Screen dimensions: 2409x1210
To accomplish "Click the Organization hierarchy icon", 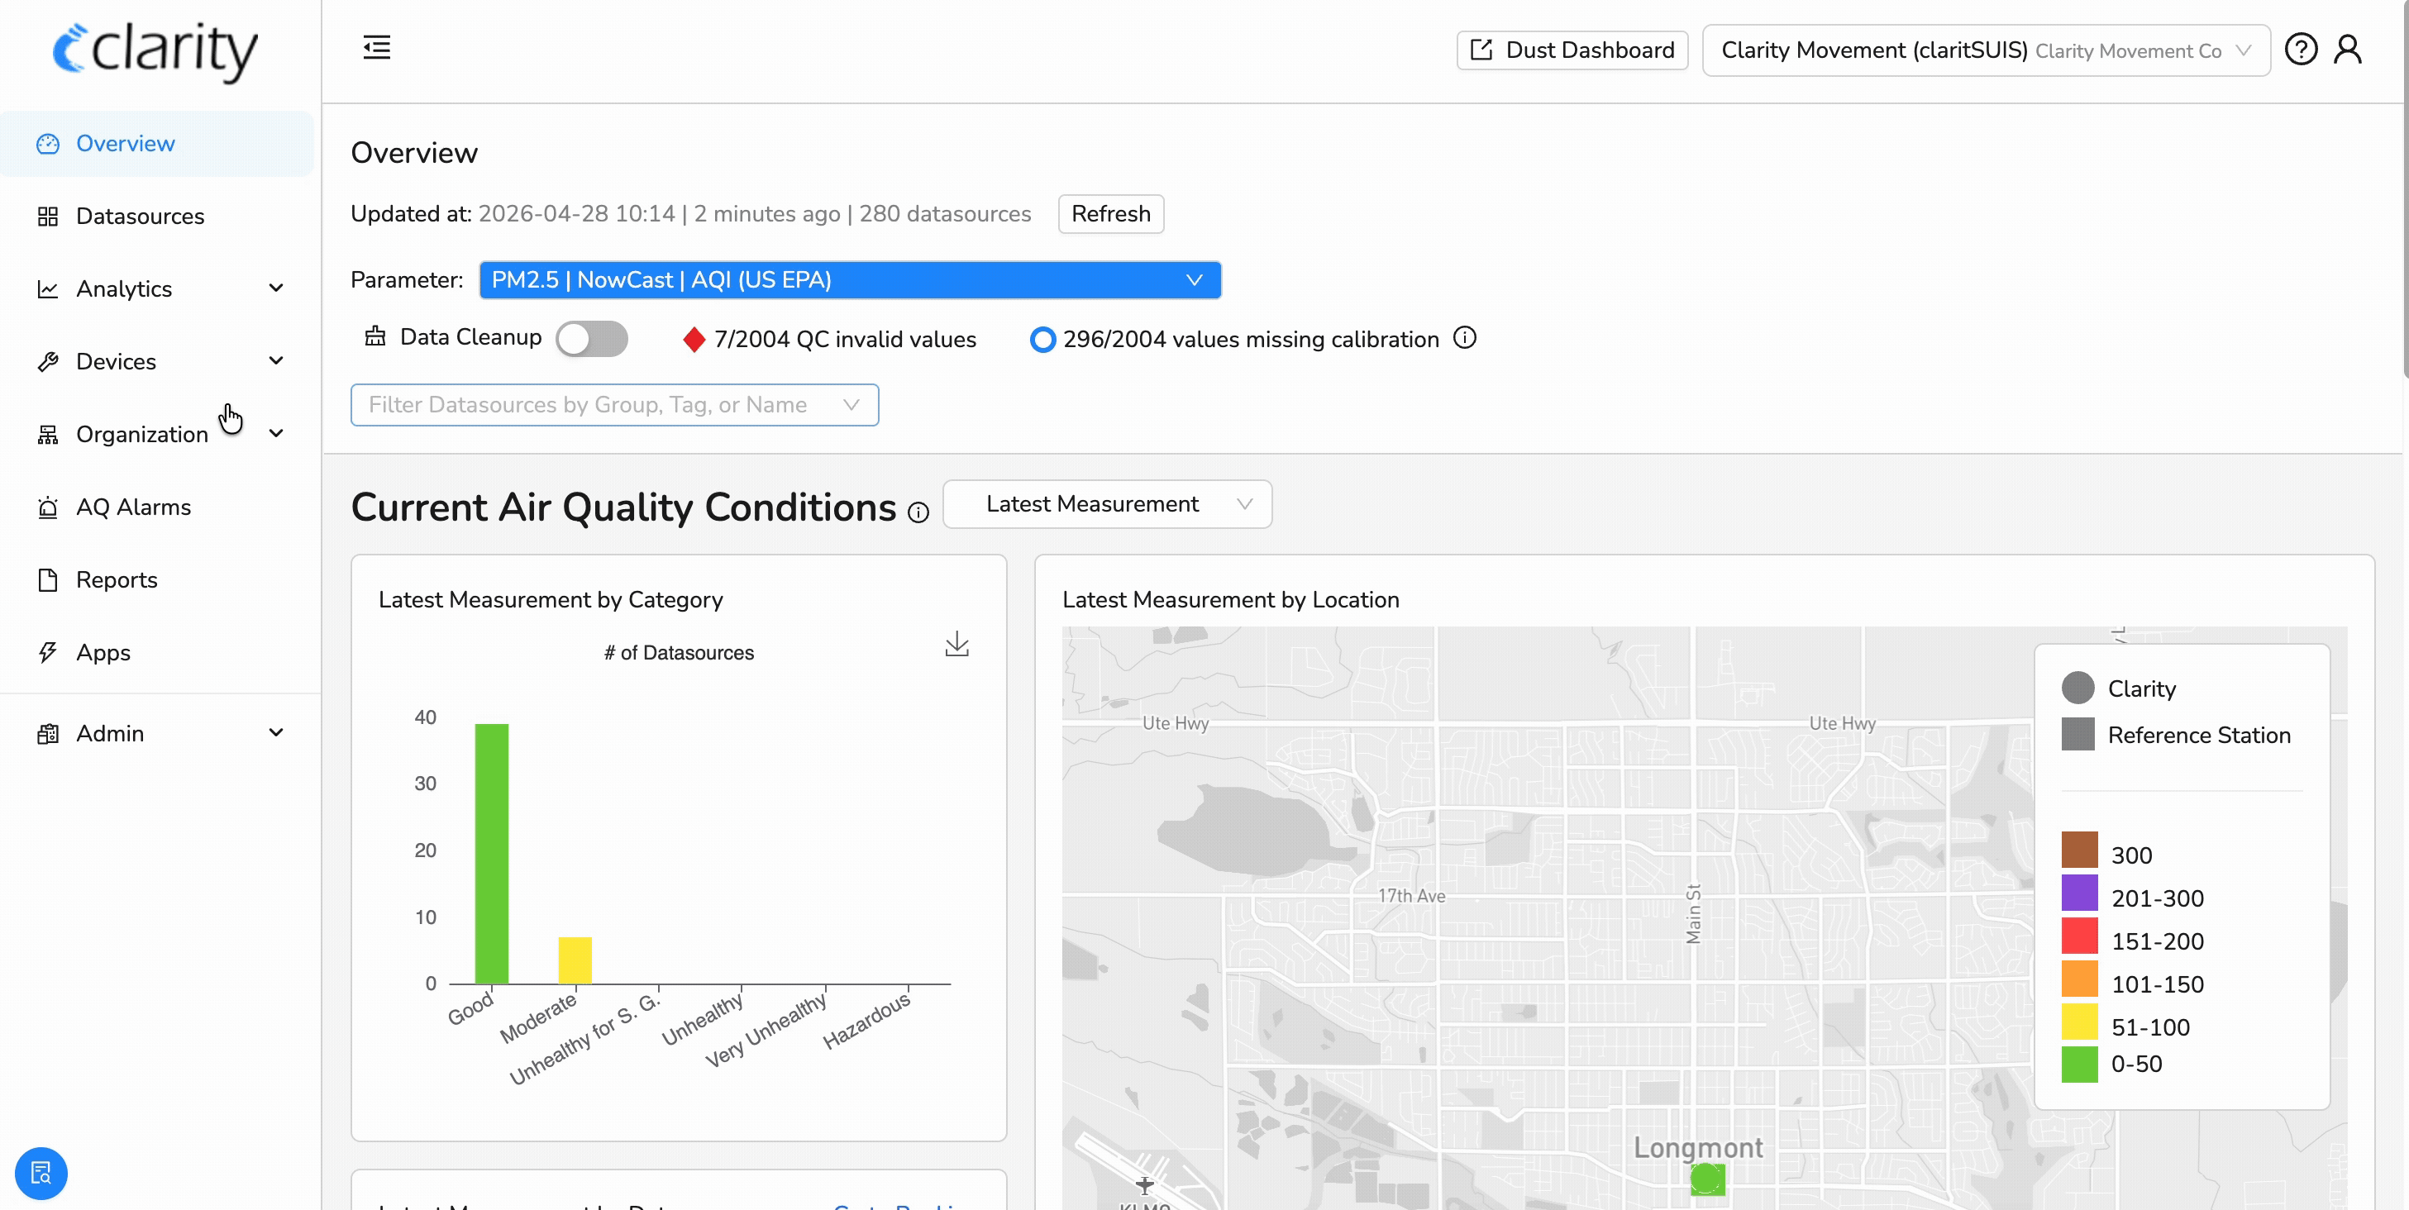I will [48, 435].
